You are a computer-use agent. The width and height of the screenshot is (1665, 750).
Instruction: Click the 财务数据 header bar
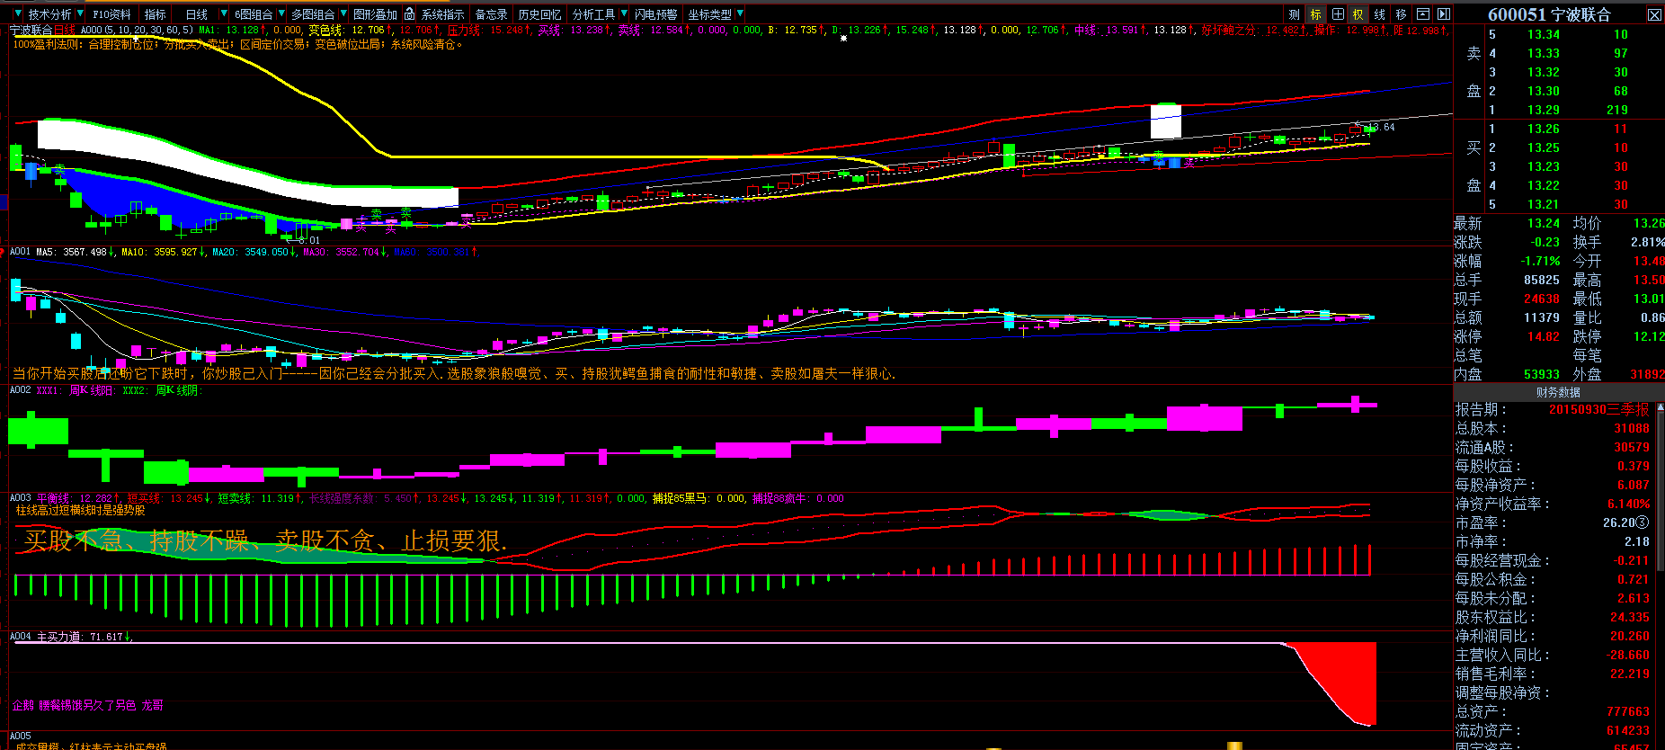[x=1558, y=392]
